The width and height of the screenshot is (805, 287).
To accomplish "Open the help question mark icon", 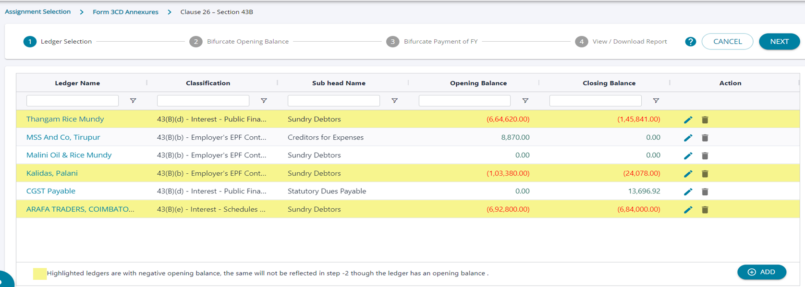I will click(690, 42).
